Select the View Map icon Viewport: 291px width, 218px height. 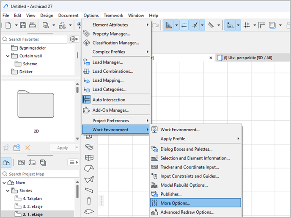pyautogui.click(x=21, y=163)
